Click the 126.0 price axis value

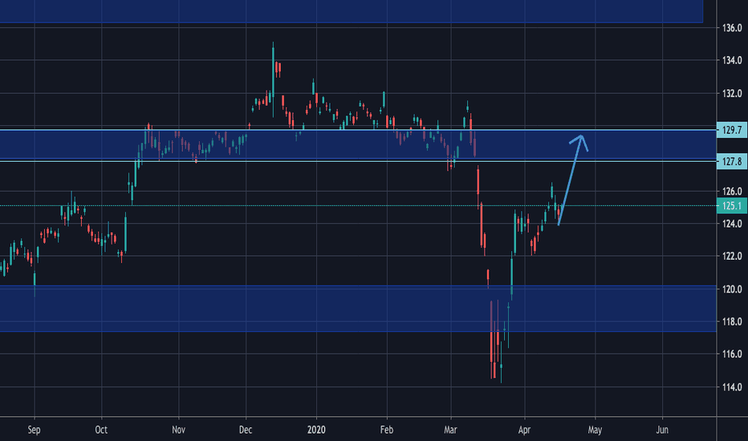click(732, 192)
